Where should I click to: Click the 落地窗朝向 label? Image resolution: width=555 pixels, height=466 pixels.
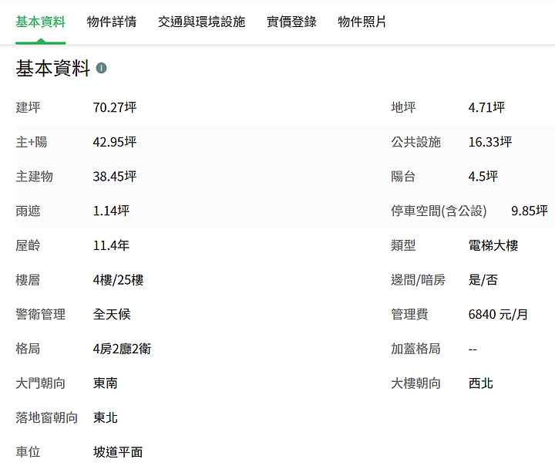[x=47, y=418]
